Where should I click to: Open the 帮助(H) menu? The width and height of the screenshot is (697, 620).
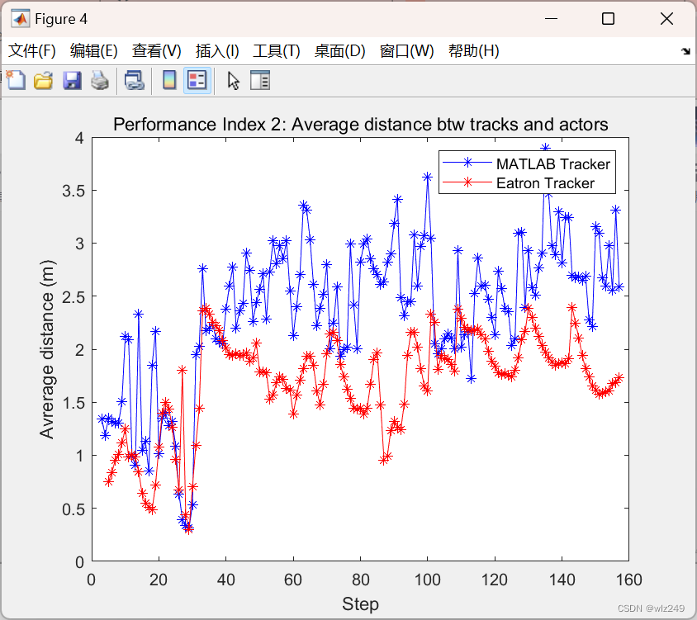coord(475,50)
